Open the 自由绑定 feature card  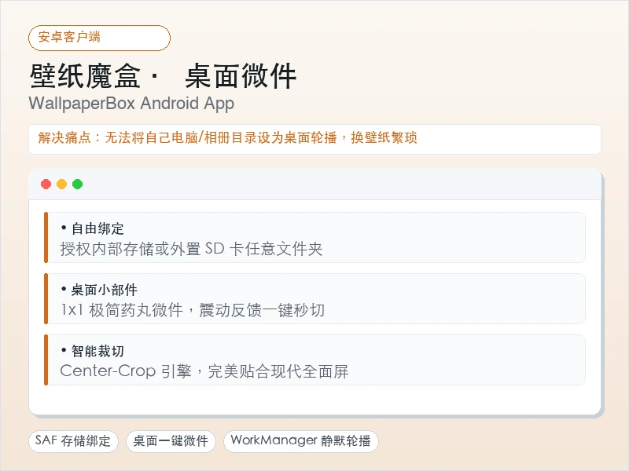click(x=314, y=238)
